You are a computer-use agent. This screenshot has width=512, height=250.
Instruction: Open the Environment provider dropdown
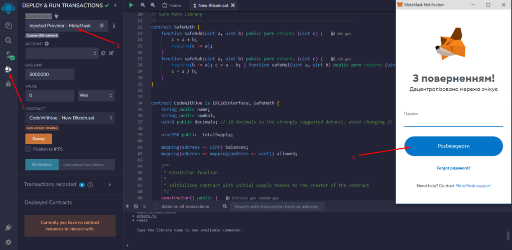point(66,26)
